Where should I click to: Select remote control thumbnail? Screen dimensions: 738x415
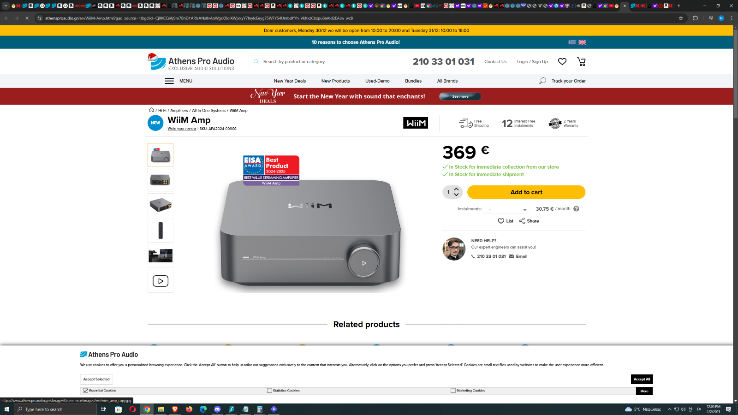click(x=161, y=230)
